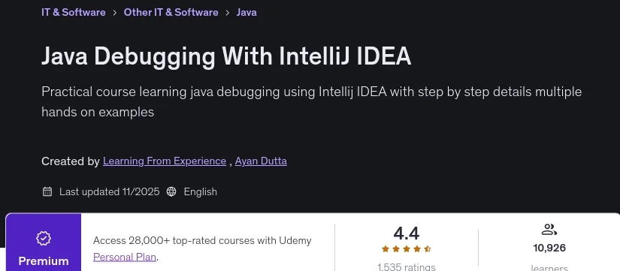This screenshot has height=271, width=620.
Task: Click the five-star rating icons
Action: (406, 249)
